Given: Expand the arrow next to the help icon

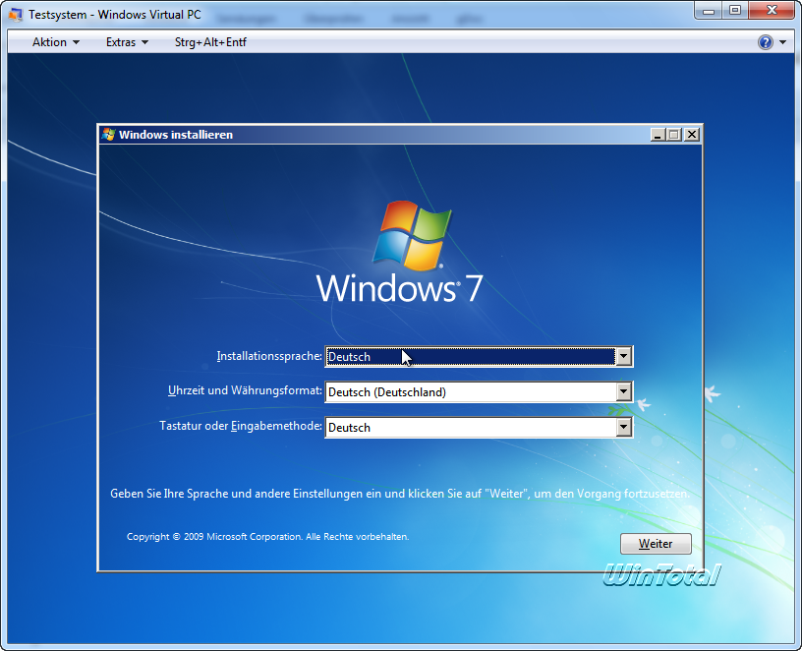Looking at the screenshot, I should 783,42.
